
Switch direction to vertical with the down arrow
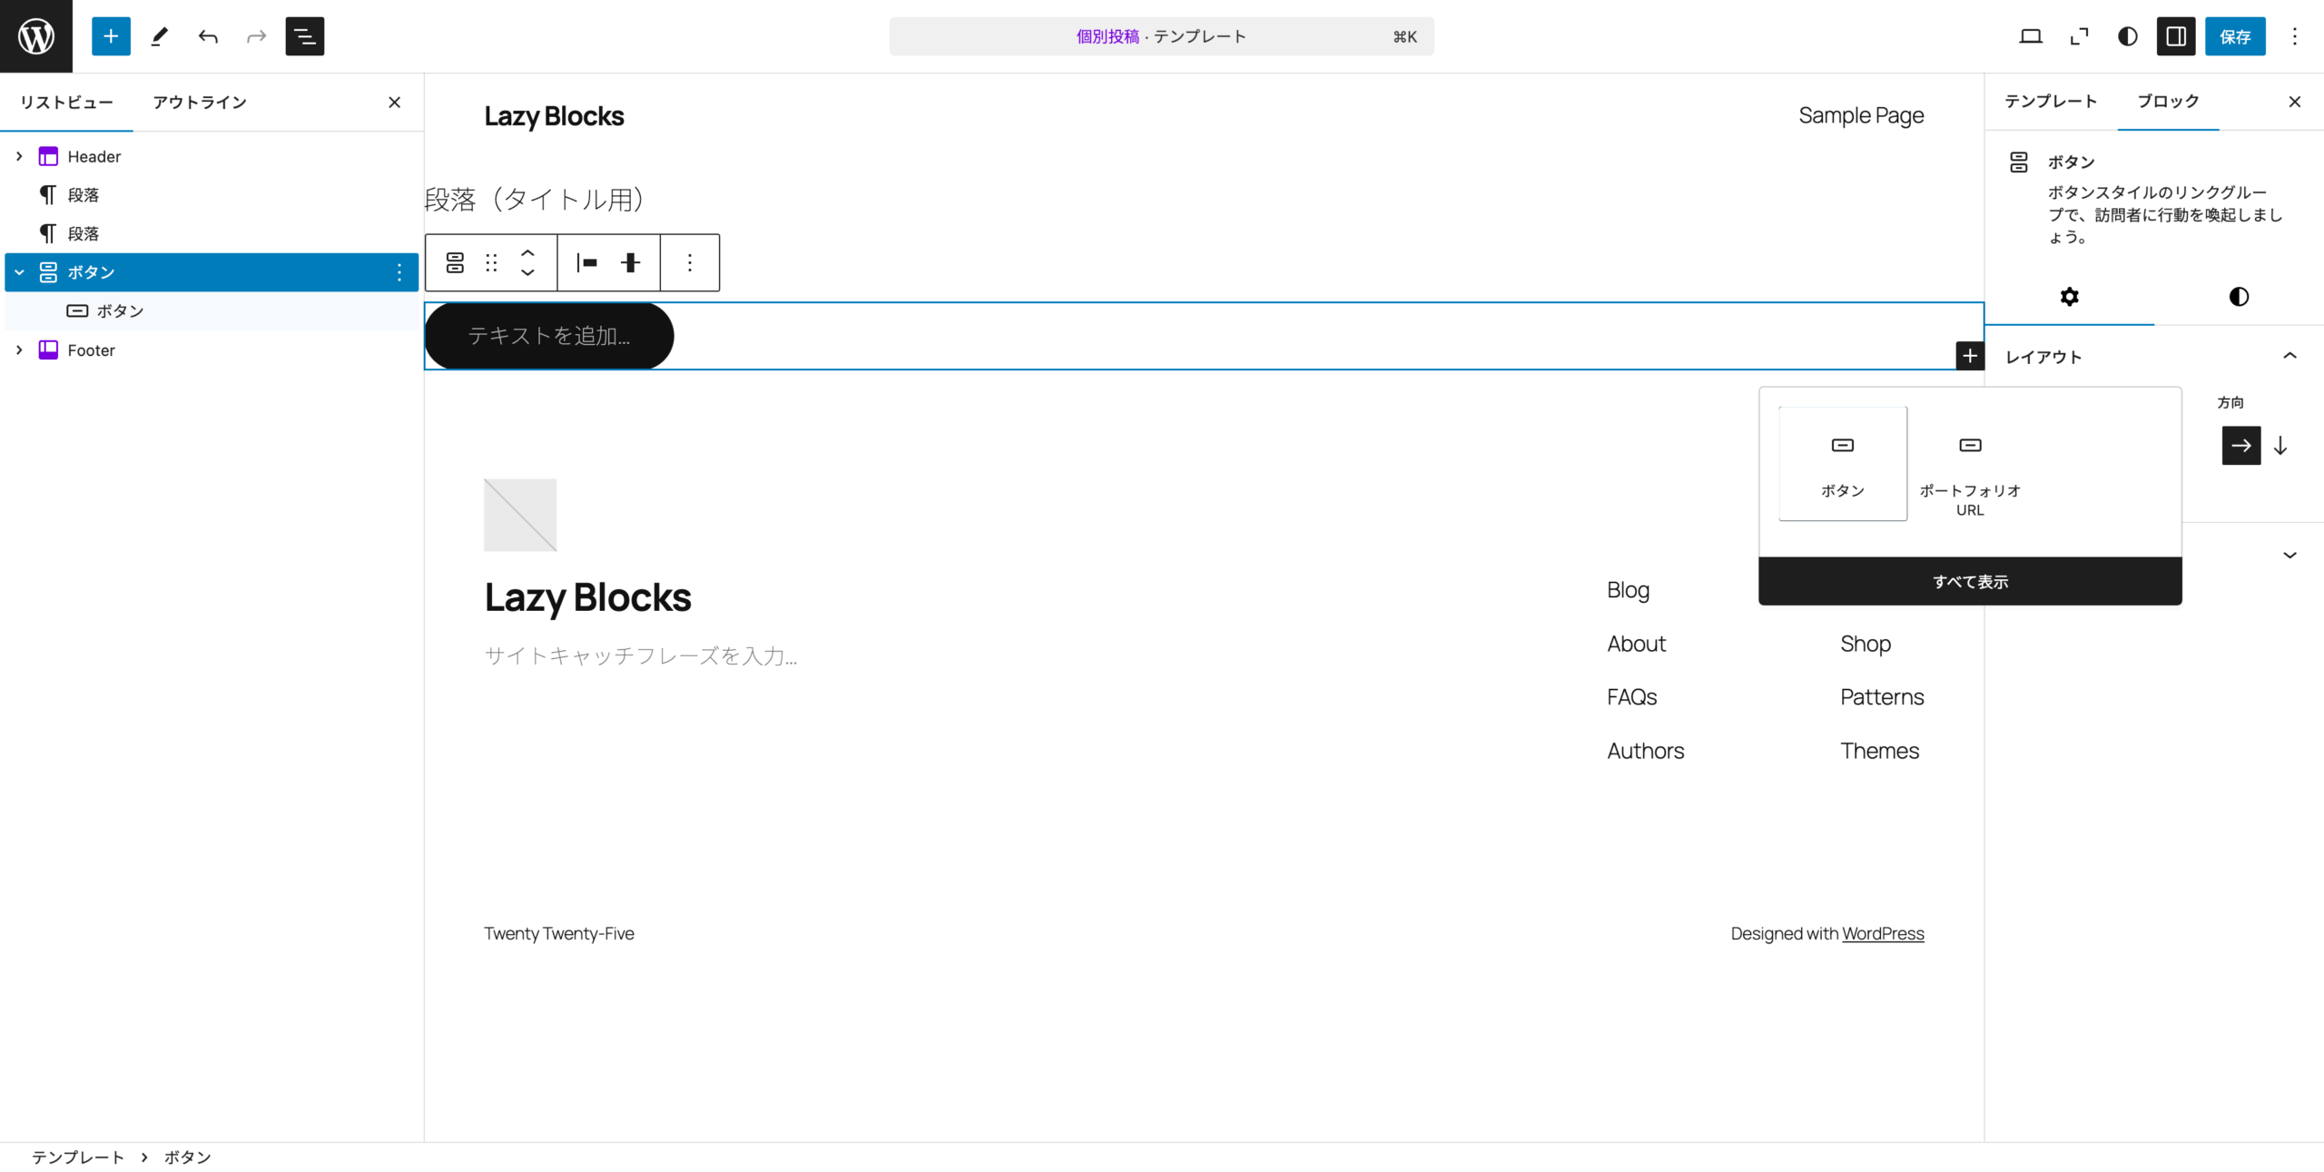tap(2281, 446)
